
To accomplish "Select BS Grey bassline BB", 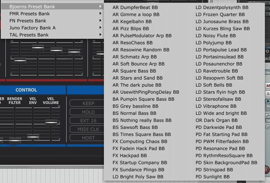I will pos(135,106).
